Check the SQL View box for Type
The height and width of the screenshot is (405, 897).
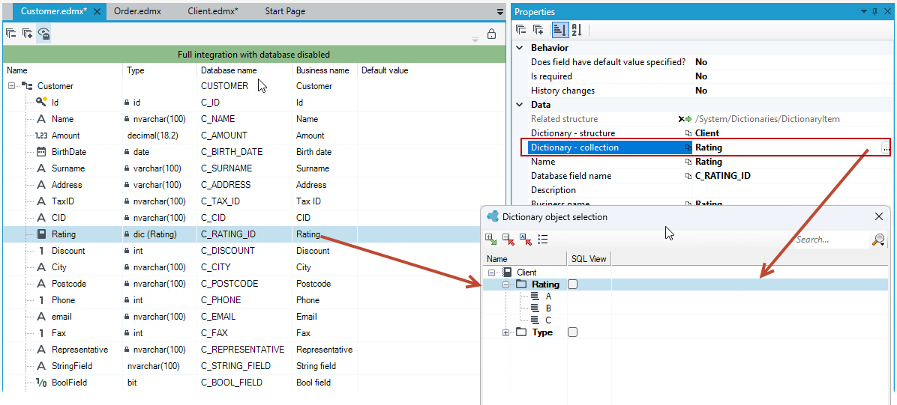pyautogui.click(x=573, y=332)
